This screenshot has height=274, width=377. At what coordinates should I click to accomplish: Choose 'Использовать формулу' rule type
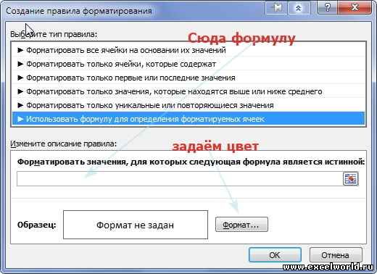188,119
